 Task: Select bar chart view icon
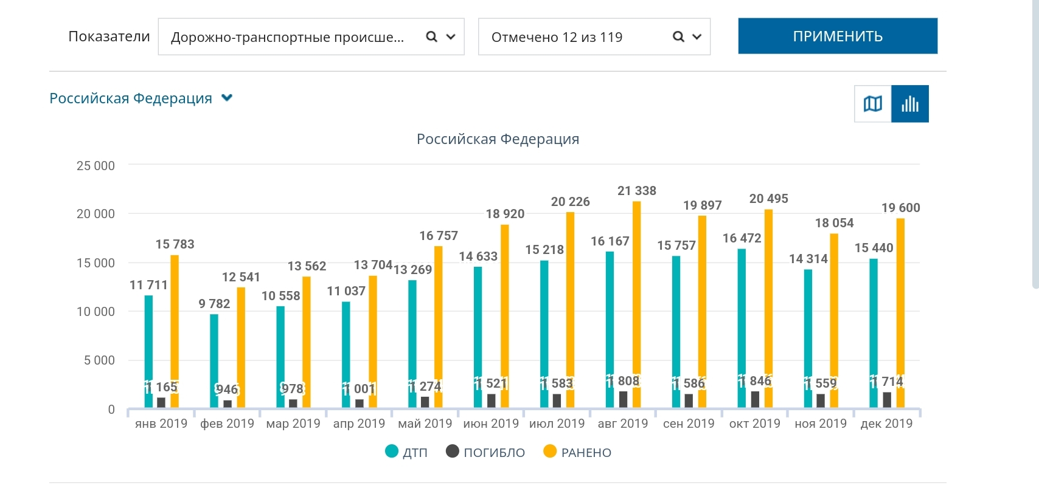point(910,104)
